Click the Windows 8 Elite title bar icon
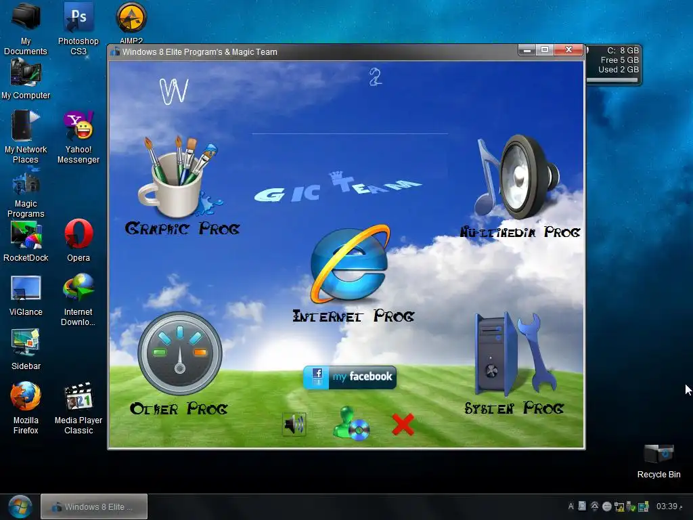693x520 pixels. pyautogui.click(x=115, y=51)
